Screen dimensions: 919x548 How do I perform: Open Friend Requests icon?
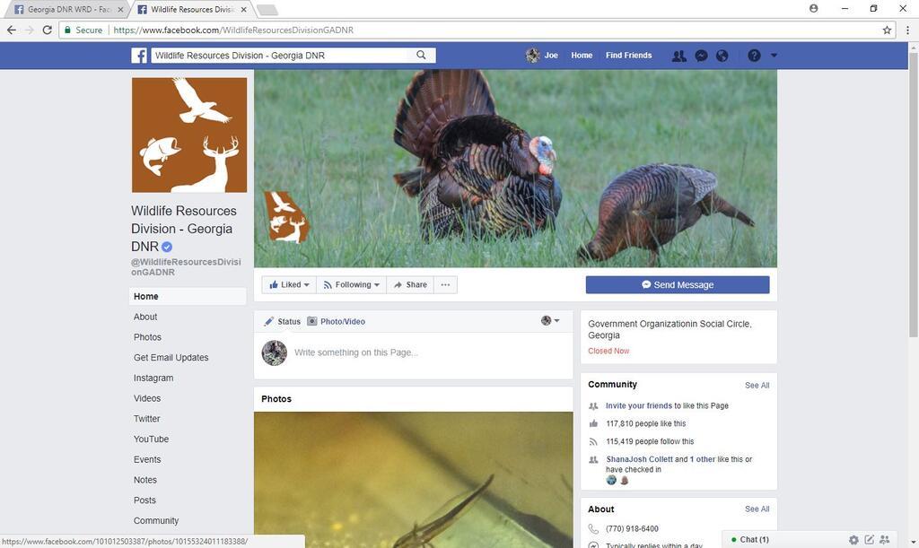coord(678,56)
